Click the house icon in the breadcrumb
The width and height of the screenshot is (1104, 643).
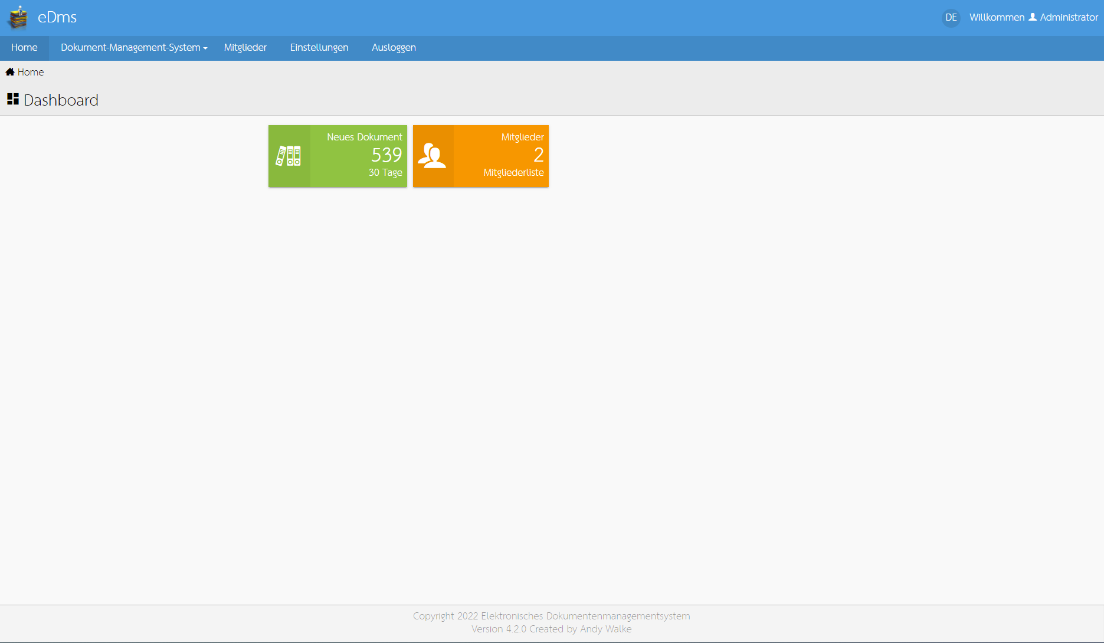[10, 72]
